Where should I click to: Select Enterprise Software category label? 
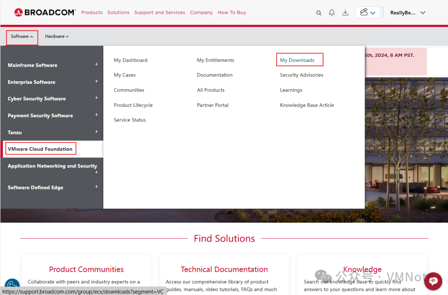click(x=32, y=82)
